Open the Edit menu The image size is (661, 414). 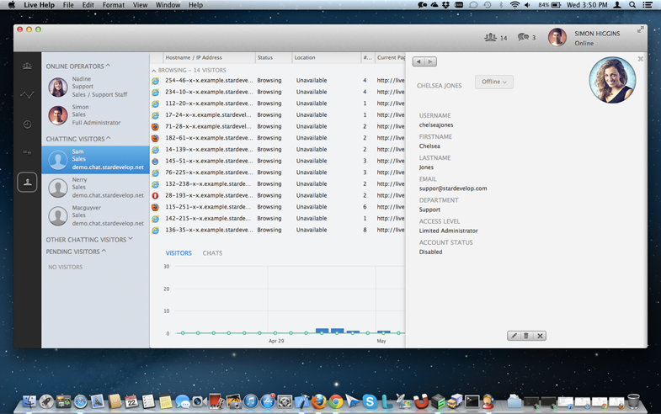click(88, 5)
